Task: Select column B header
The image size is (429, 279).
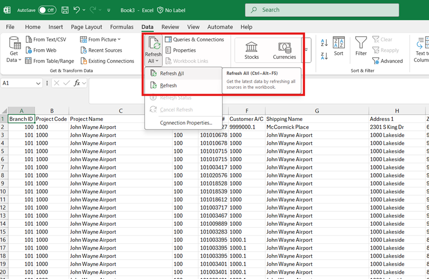Action: click(52, 111)
